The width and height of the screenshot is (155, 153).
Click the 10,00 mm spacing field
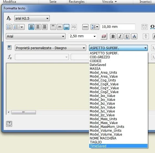tap(118, 27)
